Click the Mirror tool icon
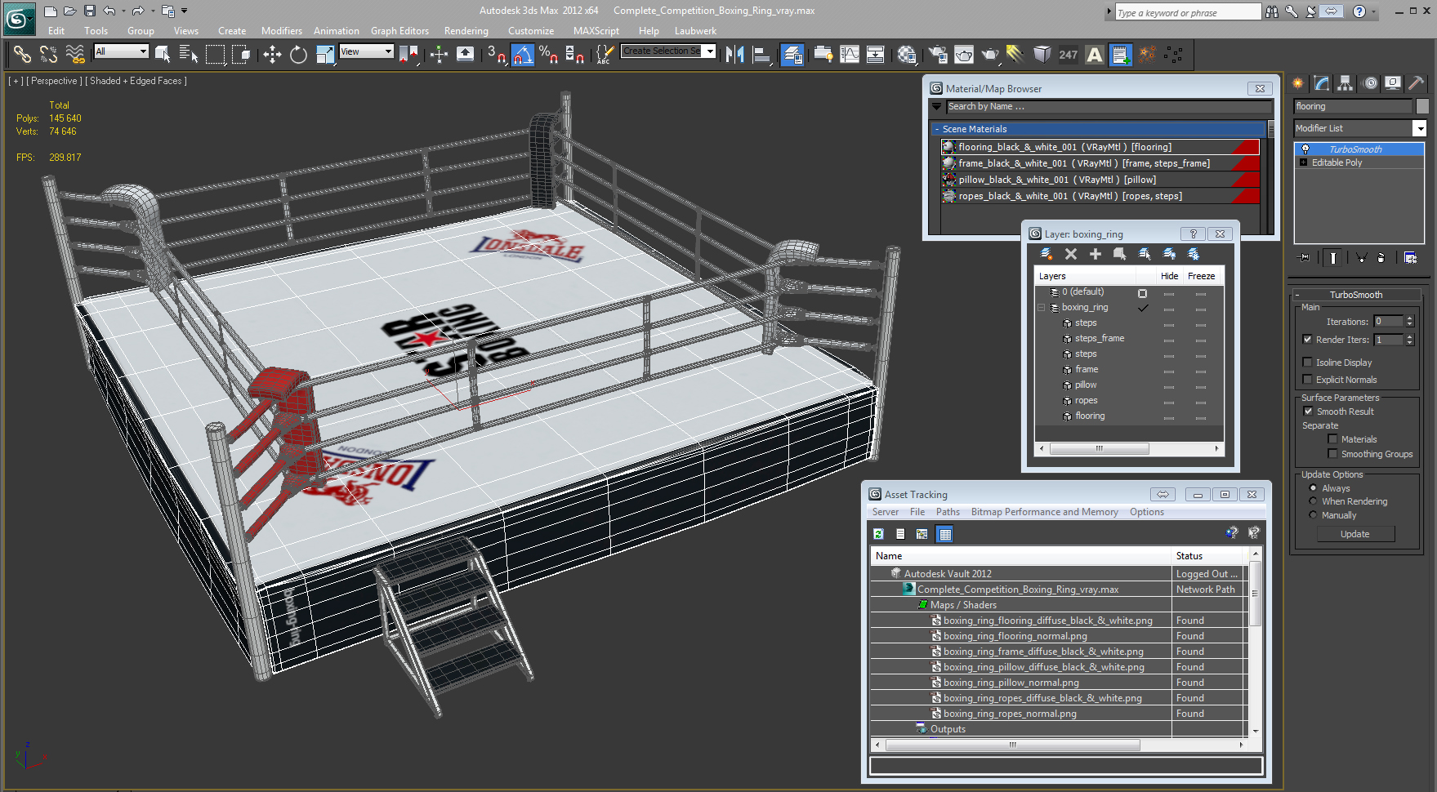Screen dimensions: 1437x792 734,55
